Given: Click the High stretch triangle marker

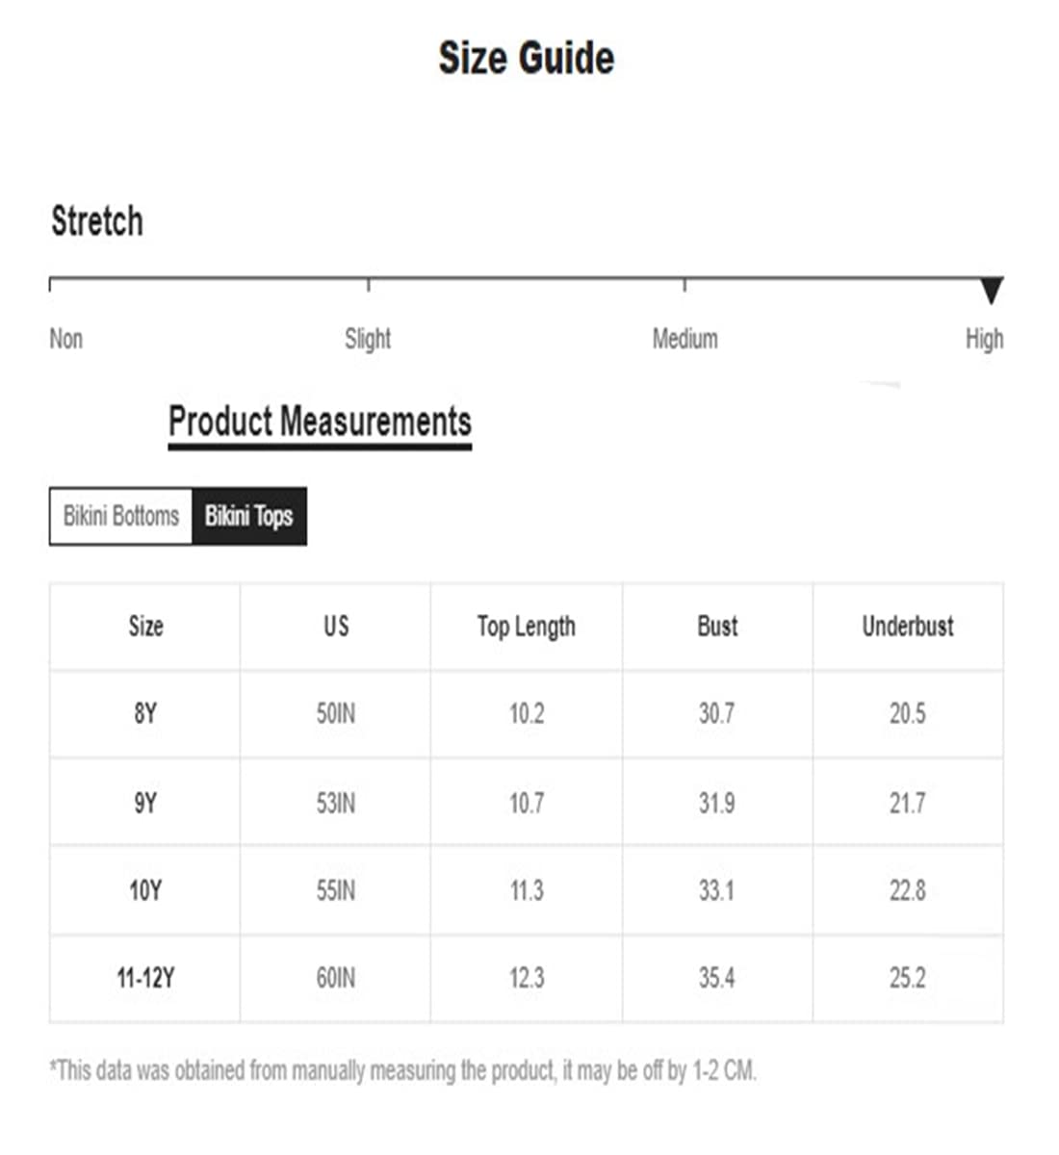Looking at the screenshot, I should 992,291.
